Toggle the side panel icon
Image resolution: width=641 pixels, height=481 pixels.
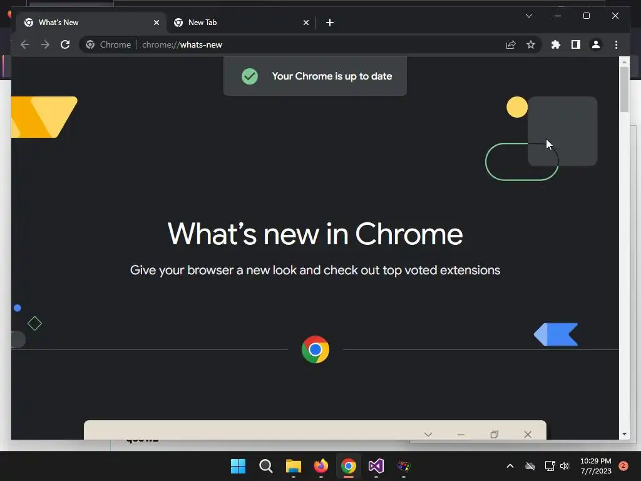(576, 44)
